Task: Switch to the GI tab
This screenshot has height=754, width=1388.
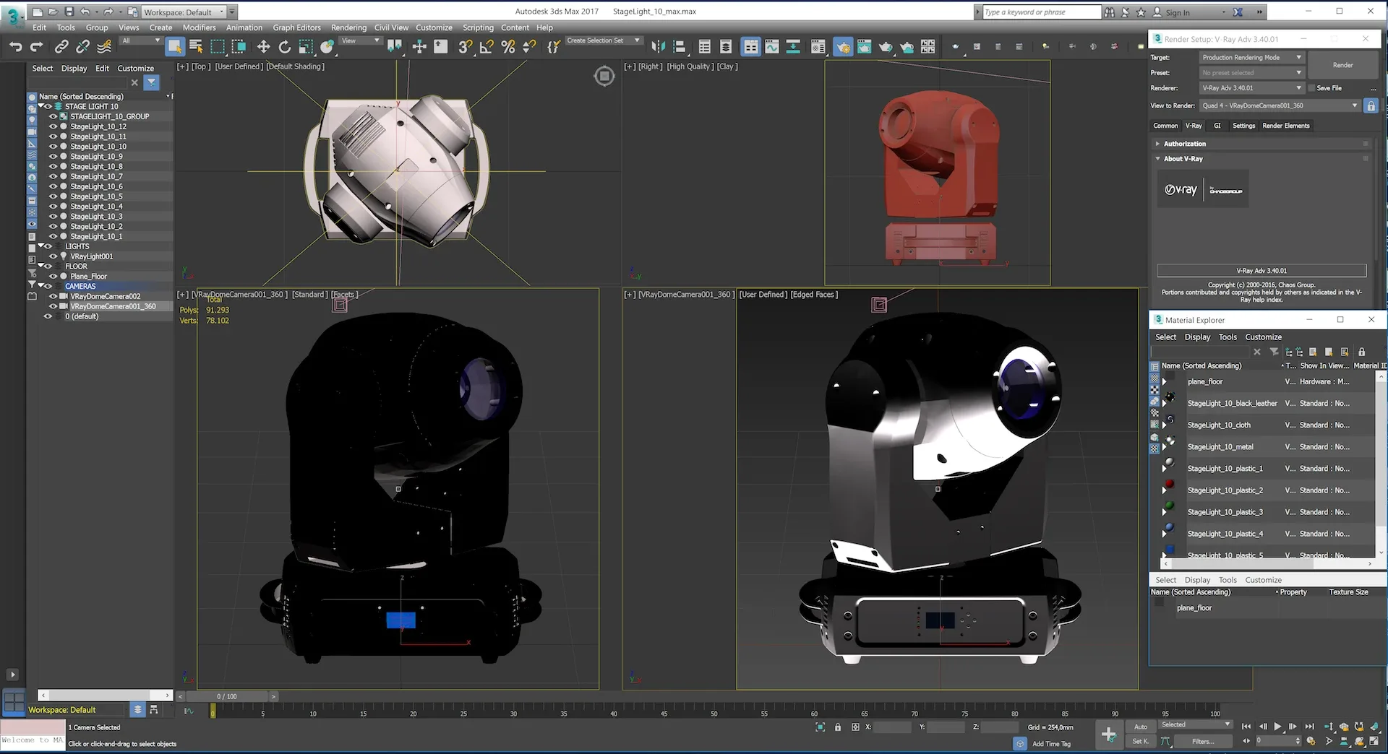Action: (1217, 126)
